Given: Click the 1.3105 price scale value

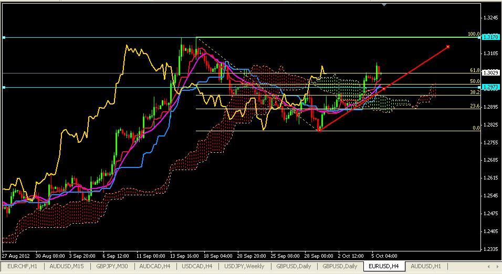Looking at the screenshot, I should pos(491,54).
